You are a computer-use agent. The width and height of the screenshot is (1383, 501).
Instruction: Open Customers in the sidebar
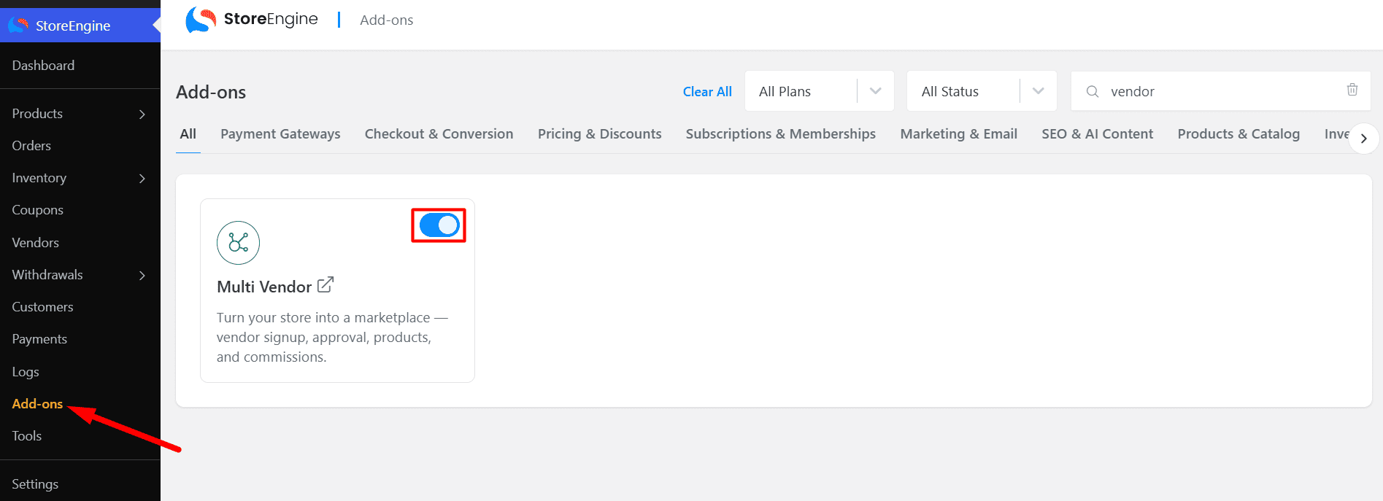[x=42, y=307]
